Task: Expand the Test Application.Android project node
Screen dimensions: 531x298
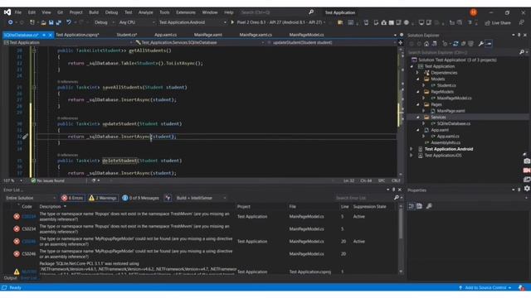Action: [412, 149]
